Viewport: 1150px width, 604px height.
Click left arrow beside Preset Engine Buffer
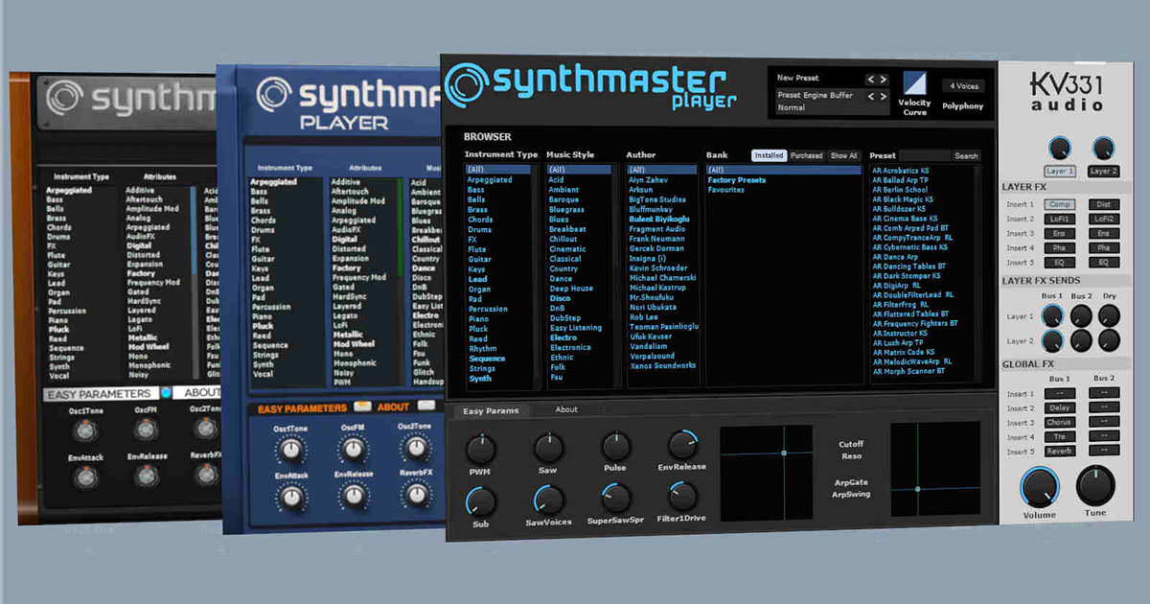pos(871,96)
